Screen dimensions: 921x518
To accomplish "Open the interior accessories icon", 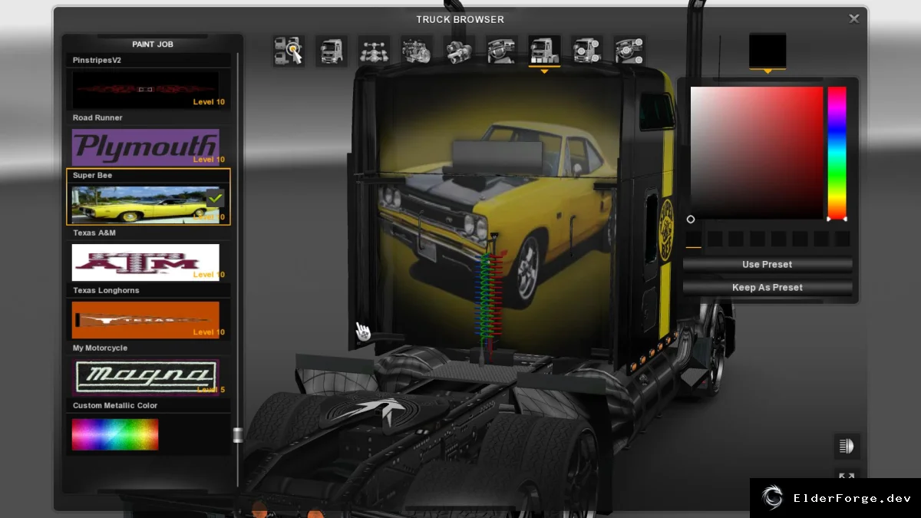I will (629, 51).
